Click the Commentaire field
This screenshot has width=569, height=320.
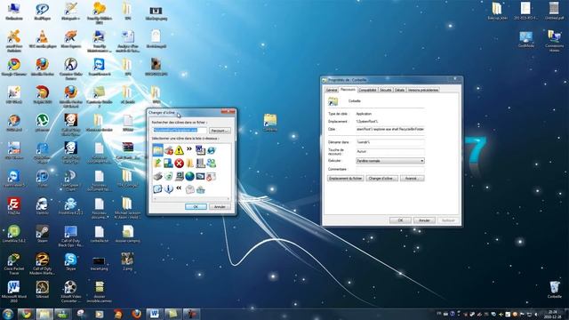[390, 169]
